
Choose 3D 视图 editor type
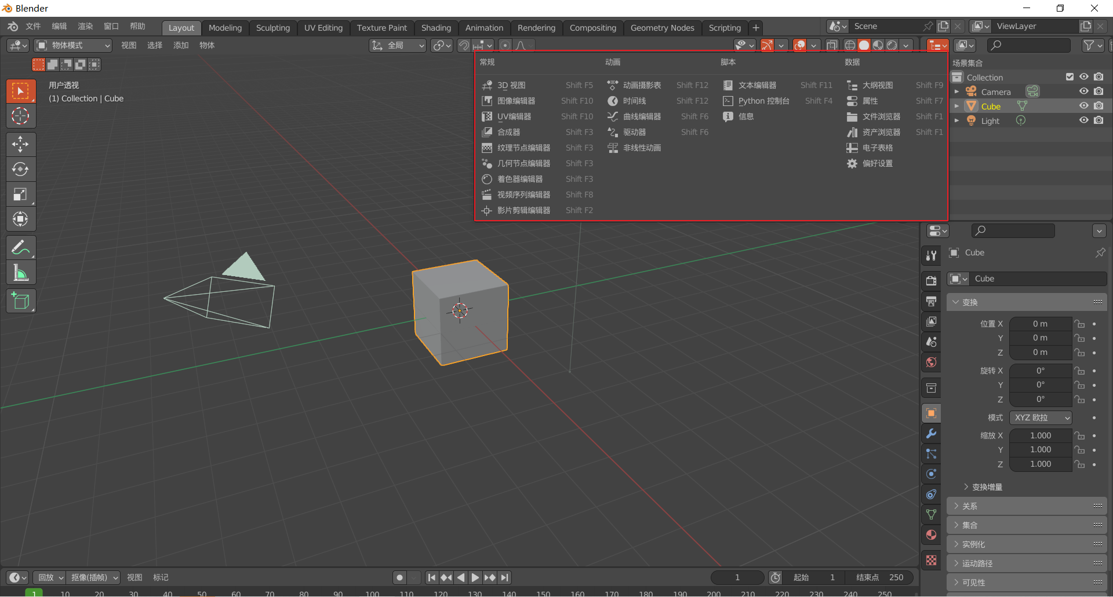coord(537,85)
